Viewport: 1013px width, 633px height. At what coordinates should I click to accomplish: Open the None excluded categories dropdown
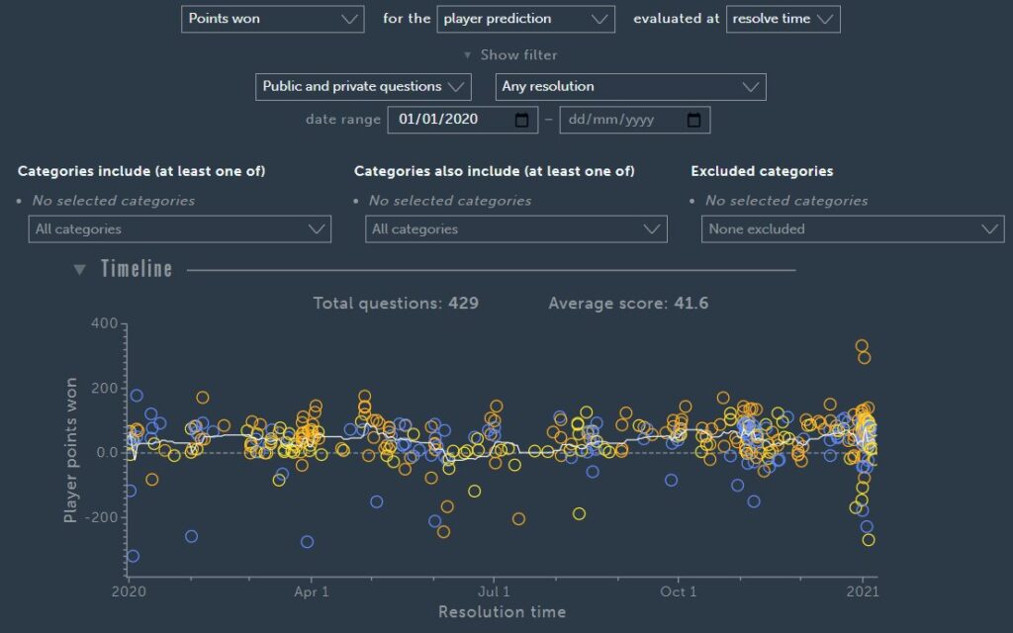tap(853, 229)
